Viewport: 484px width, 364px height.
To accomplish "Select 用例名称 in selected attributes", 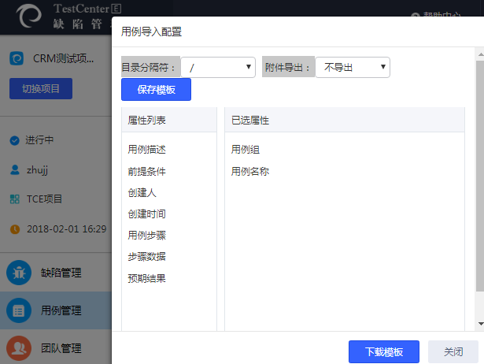I will (250, 171).
